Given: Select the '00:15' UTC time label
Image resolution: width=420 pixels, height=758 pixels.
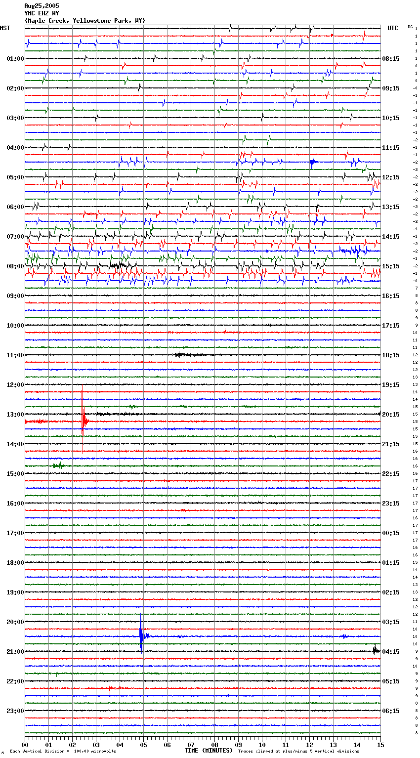Looking at the screenshot, I should [x=391, y=533].
